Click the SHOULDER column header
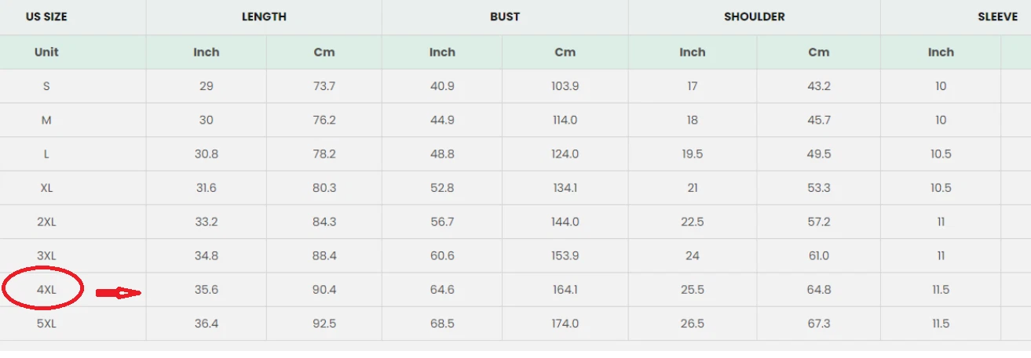Image resolution: width=1031 pixels, height=358 pixels. (x=754, y=16)
